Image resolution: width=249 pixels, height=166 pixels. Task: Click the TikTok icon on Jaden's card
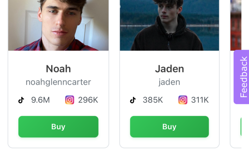click(x=133, y=100)
